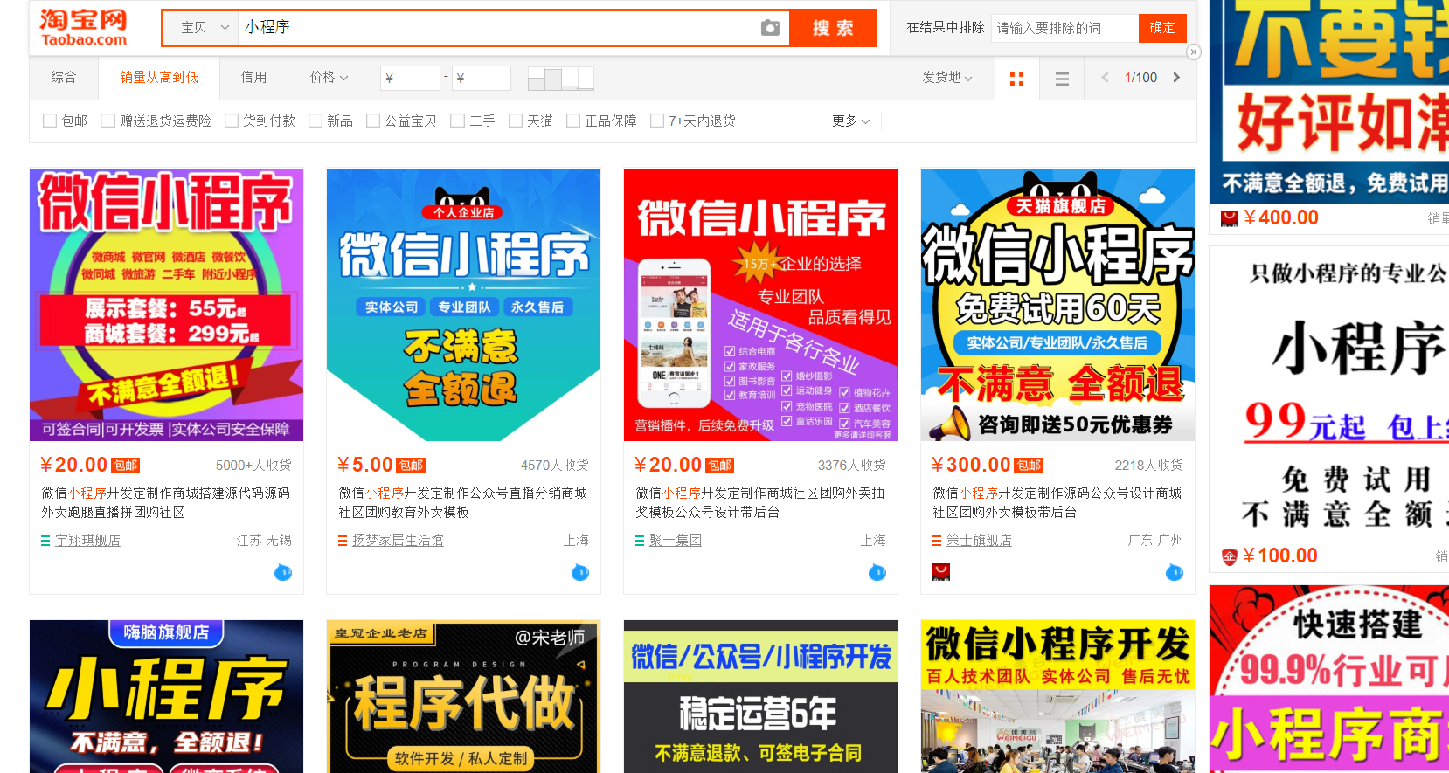This screenshot has width=1449, height=773.
Task: Click the exclude words input field
Action: 1064,28
